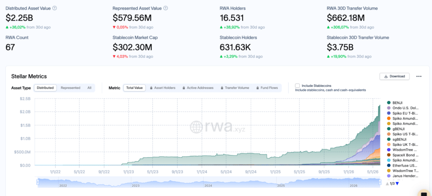432x196 pixels.
Task: Click the $3.75B stablecoin transfer volume
Action: 340,47
